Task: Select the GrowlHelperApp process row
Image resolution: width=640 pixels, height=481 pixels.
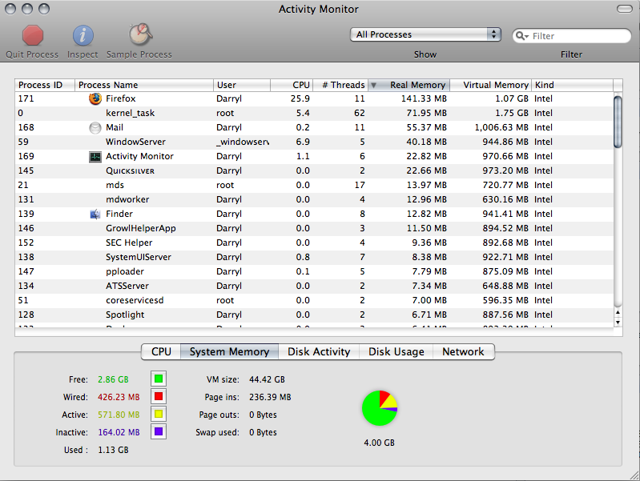Action: [x=314, y=228]
